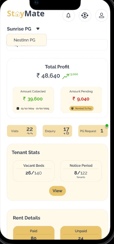
Task: Open the PG Request tile
Action: point(93,131)
